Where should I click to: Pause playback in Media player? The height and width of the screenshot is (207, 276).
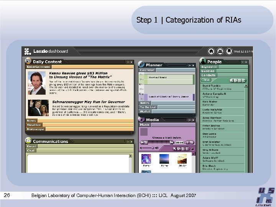146,142
